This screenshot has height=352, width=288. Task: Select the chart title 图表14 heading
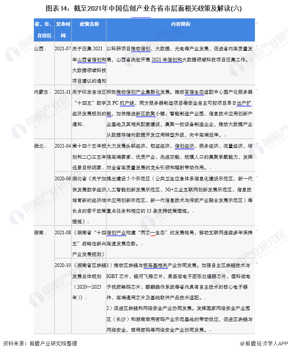click(144, 8)
